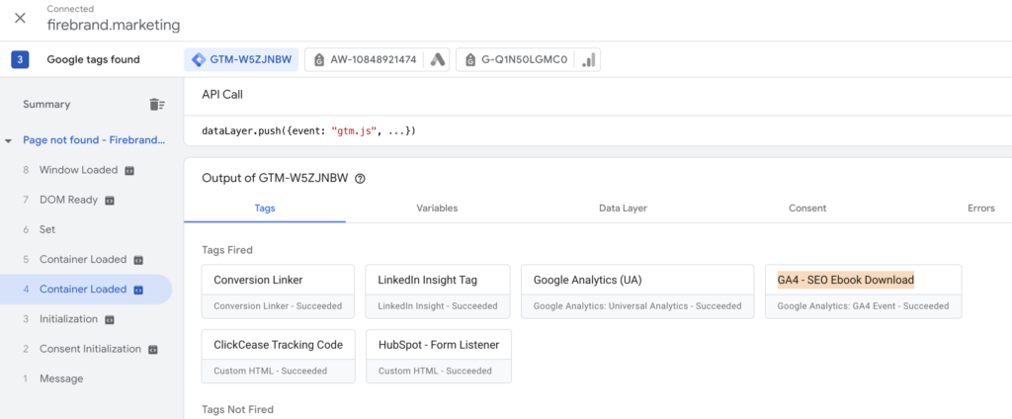Open the Consent tab

point(807,209)
